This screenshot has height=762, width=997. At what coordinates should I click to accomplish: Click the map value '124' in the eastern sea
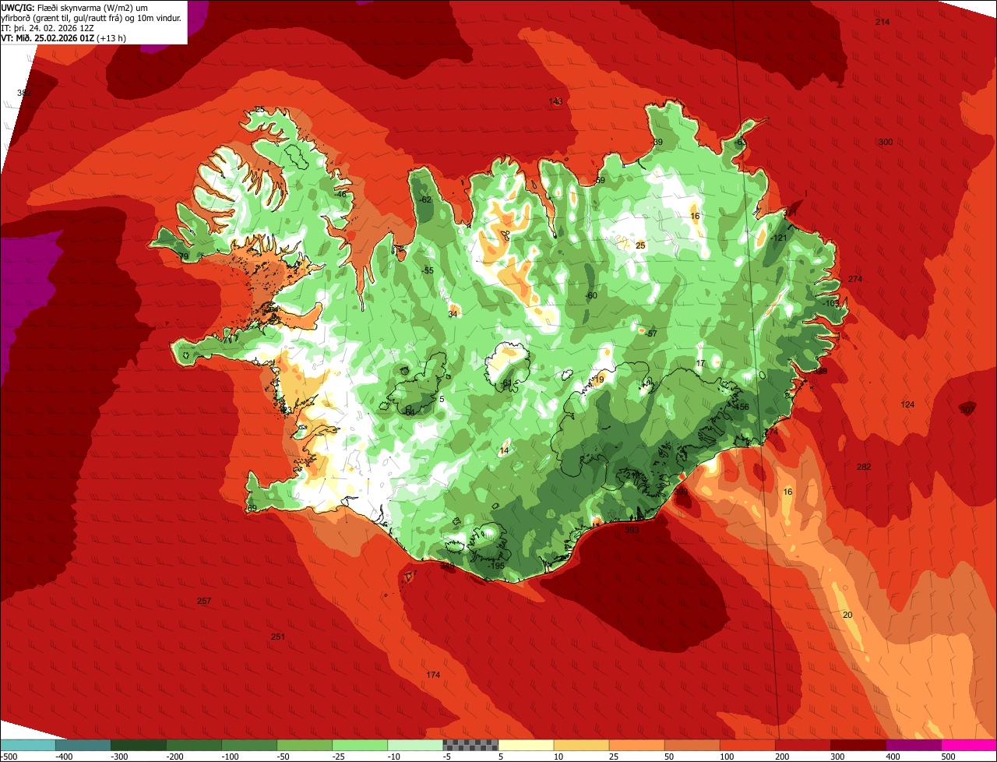click(x=907, y=404)
